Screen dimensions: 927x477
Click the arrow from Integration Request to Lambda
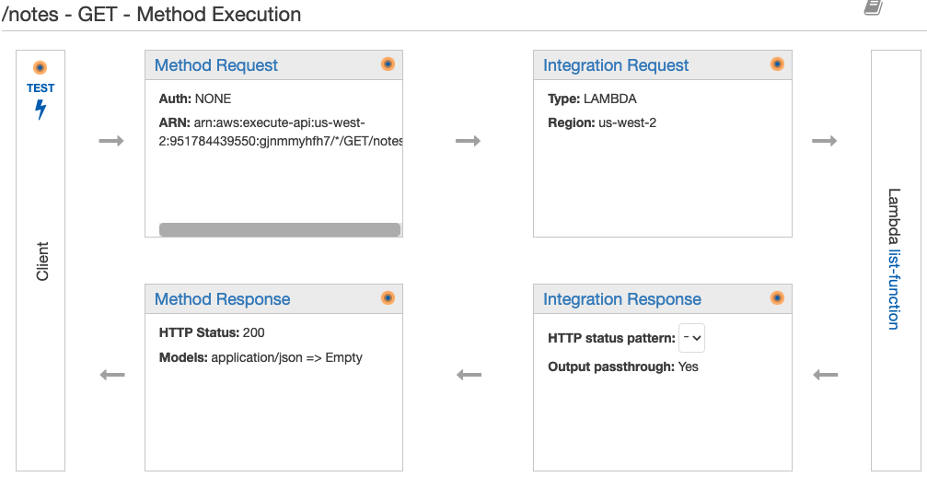[824, 141]
